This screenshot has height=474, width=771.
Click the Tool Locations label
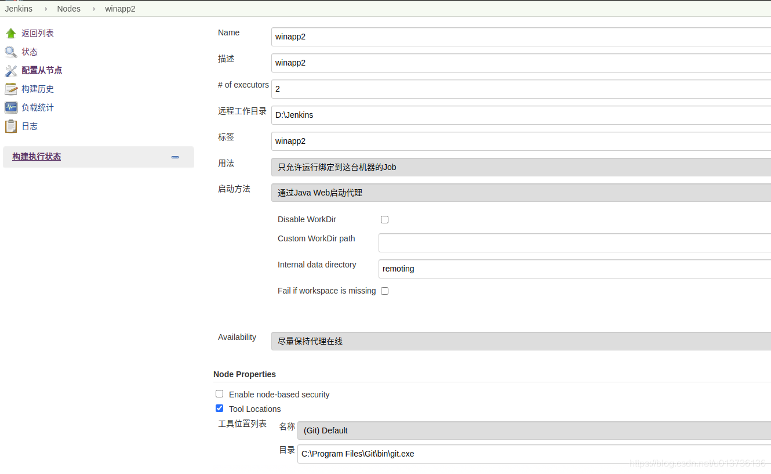255,409
